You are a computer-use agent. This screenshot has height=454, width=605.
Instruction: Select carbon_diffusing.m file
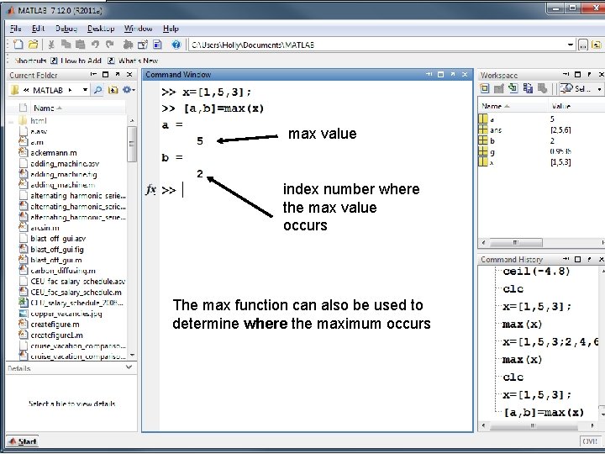62,271
